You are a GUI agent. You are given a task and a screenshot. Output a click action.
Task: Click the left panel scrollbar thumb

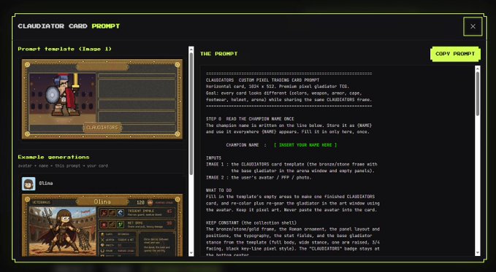pyautogui.click(x=191, y=114)
